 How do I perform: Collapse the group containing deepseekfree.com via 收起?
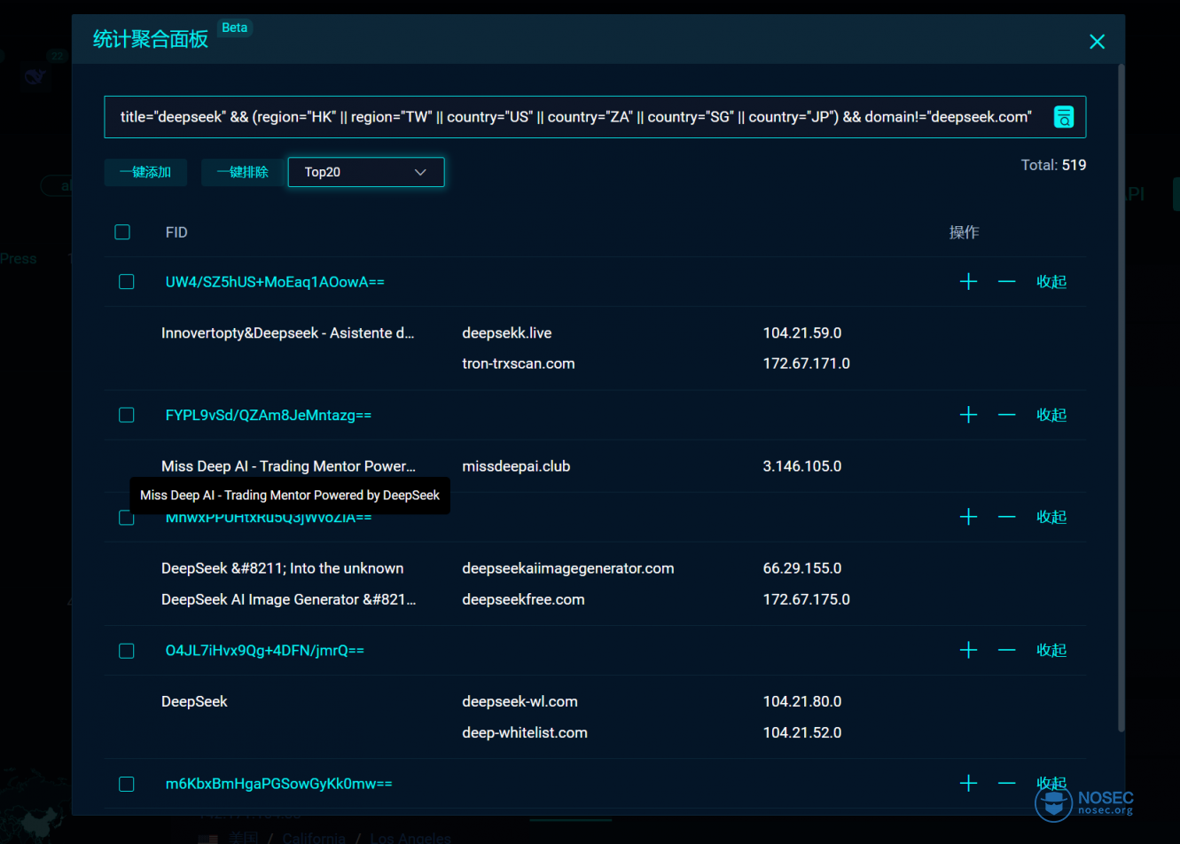click(1051, 517)
